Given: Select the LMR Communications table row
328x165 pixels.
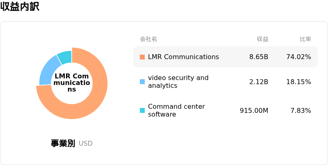Looking at the screenshot, I should click(225, 57).
